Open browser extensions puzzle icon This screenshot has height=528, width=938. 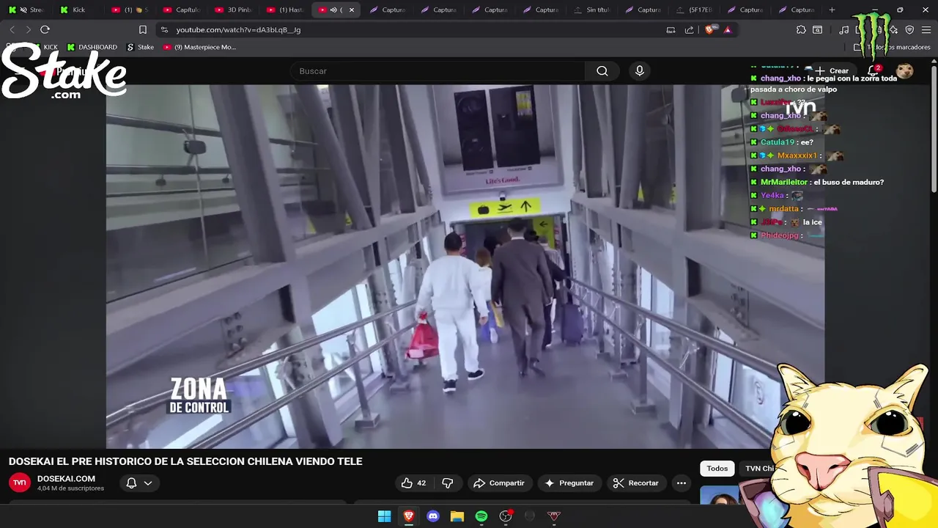click(801, 29)
